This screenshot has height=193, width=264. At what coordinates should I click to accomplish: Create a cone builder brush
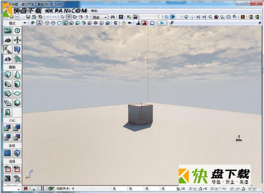[17, 74]
